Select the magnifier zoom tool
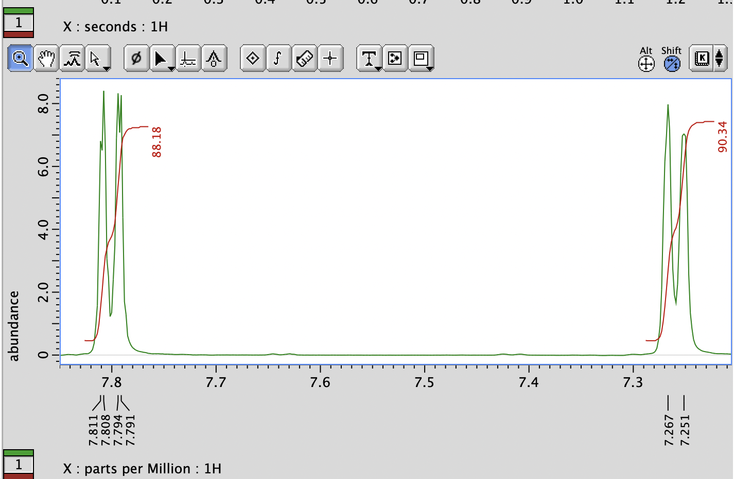This screenshot has height=479, width=734. (x=19, y=58)
